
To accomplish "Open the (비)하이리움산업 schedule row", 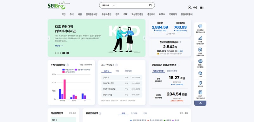I will pos(122,89).
